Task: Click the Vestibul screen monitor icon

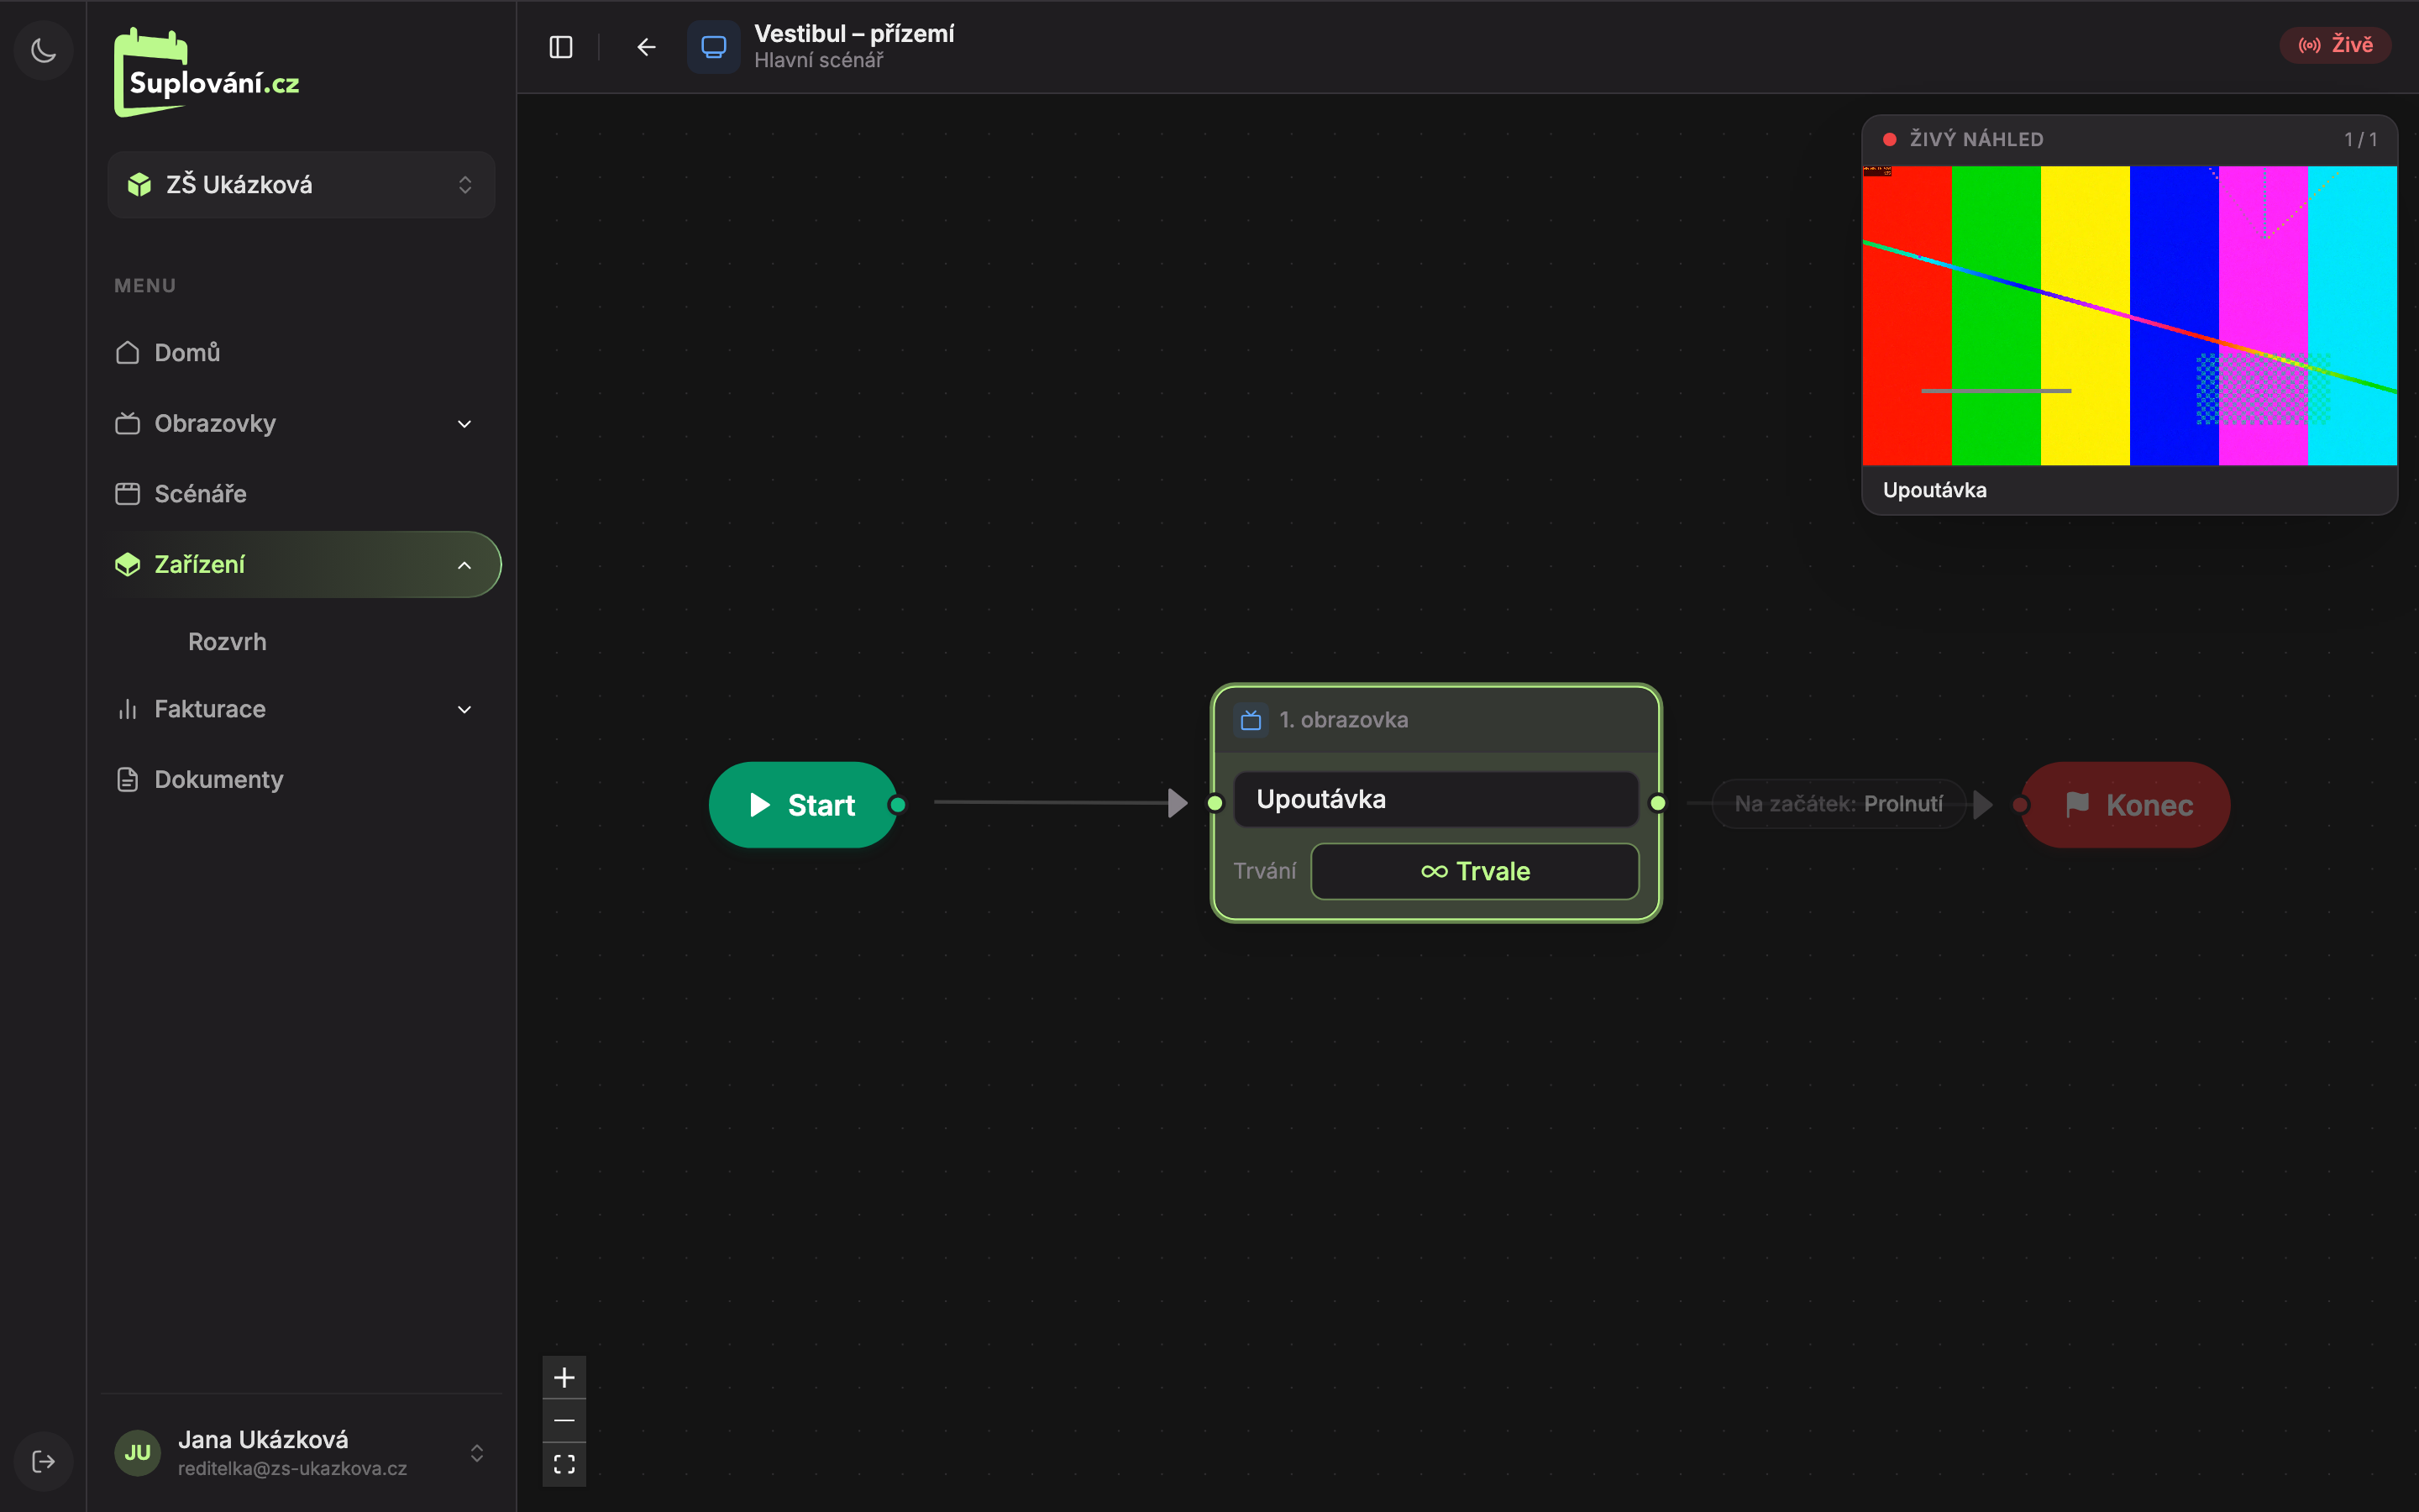Action: point(714,47)
